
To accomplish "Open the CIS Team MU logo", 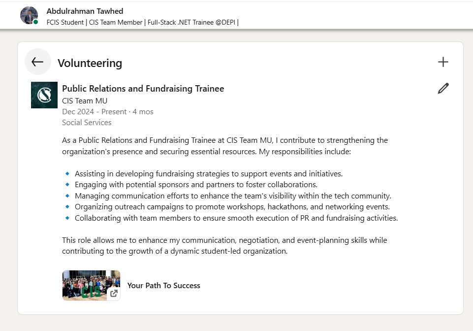I will [x=44, y=95].
